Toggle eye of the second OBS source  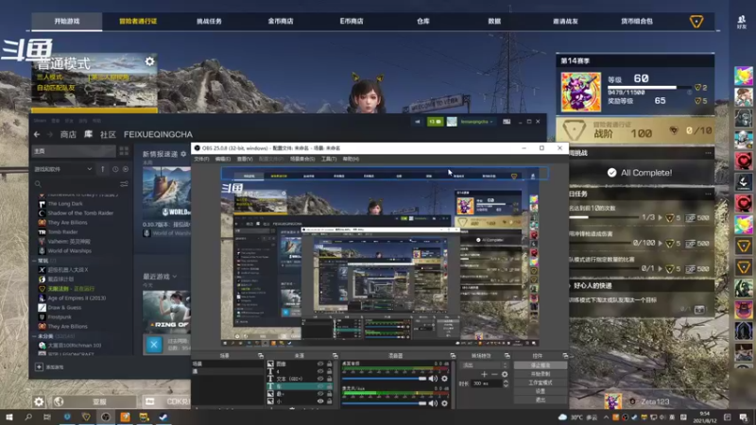pos(320,371)
